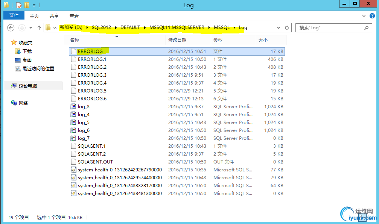Expand the address bar history dropdown

pyautogui.click(x=279, y=27)
